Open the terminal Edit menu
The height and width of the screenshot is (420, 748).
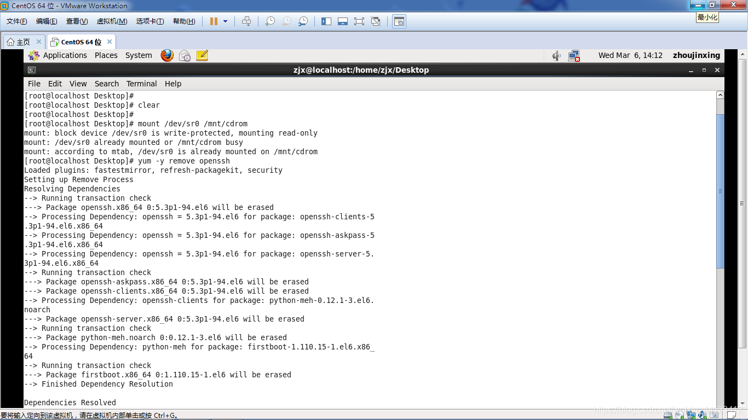(55, 84)
